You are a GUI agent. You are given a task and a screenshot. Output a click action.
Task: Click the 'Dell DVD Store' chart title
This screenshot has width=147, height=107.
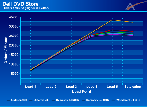pyautogui.click(x=21, y=4)
